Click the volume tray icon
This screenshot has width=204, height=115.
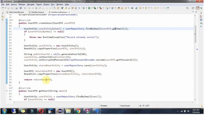pyautogui.click(x=188, y=111)
